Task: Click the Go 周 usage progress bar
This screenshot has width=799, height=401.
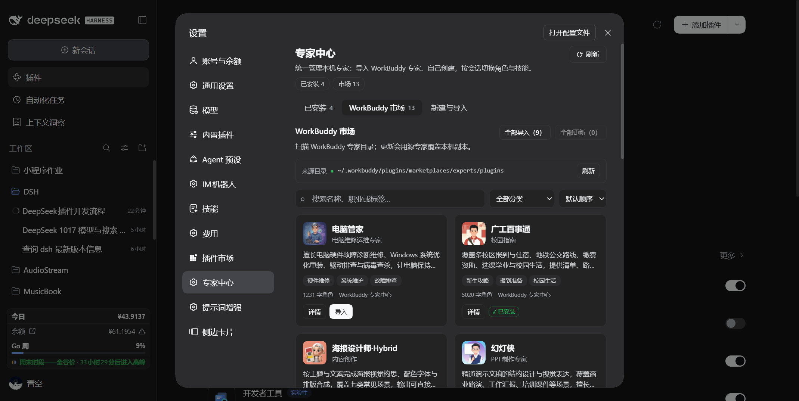Action: click(78, 353)
